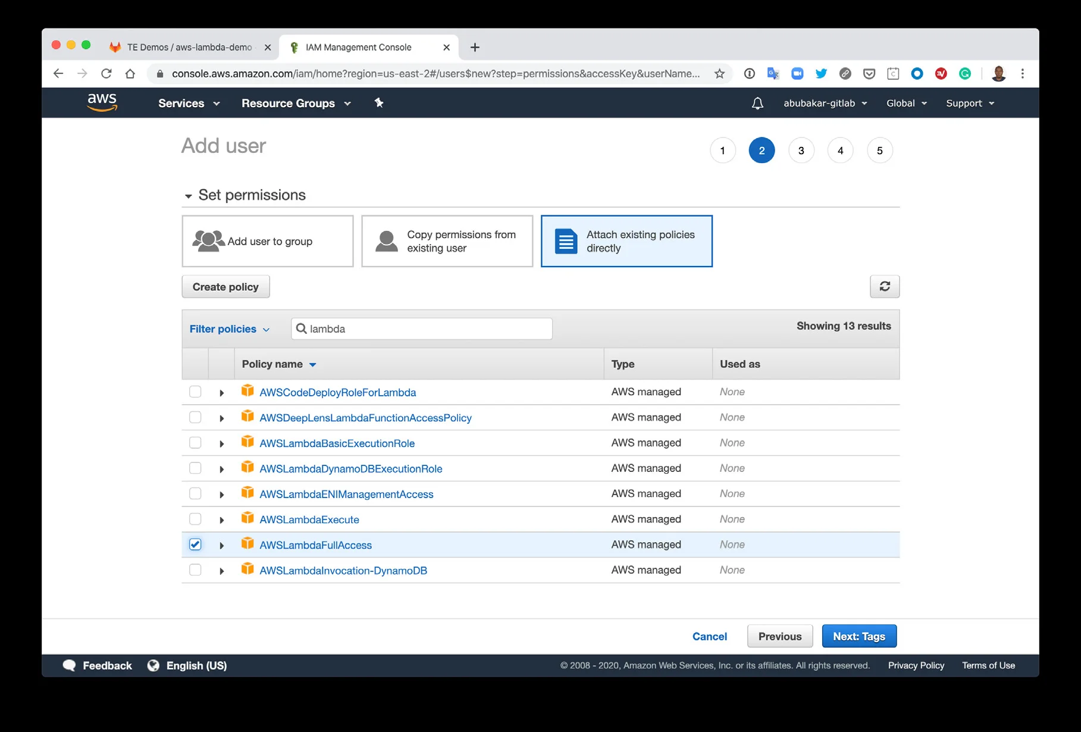Jump to wizard step 3
Viewport: 1081px width, 732px height.
(x=801, y=151)
